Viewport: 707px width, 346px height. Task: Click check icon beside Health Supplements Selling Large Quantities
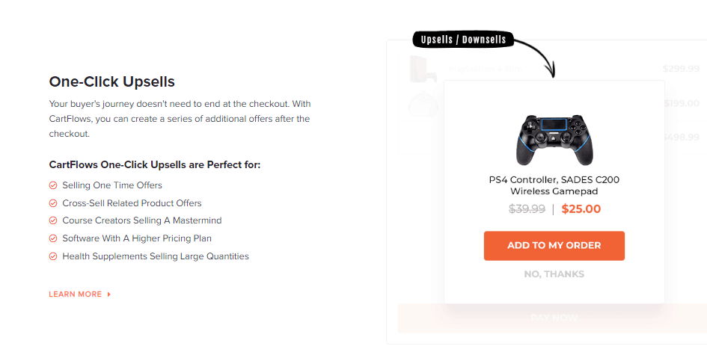[x=53, y=256]
